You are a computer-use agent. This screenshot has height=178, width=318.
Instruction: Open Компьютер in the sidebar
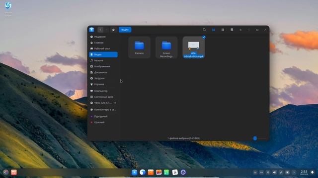click(103, 91)
